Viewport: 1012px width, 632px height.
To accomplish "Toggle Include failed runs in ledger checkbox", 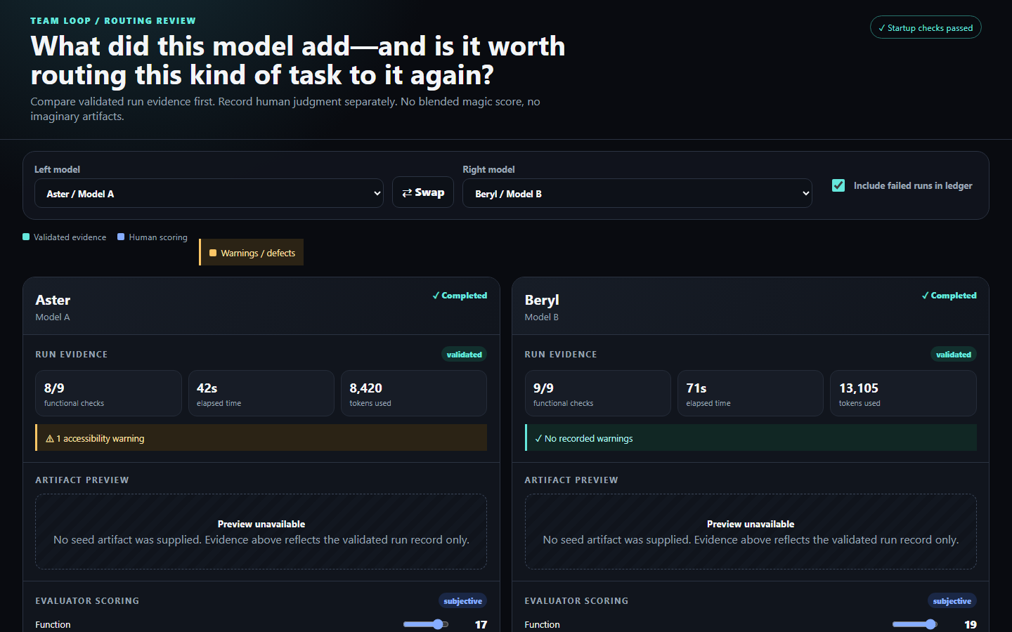I will [838, 185].
